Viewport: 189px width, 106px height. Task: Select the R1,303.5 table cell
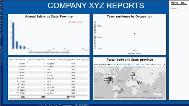point(22,87)
